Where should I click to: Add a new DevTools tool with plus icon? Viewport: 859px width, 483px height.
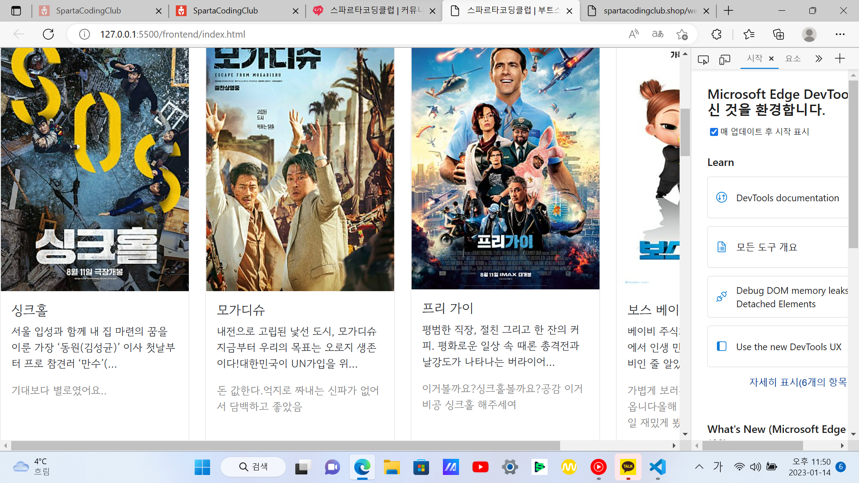tap(840, 59)
